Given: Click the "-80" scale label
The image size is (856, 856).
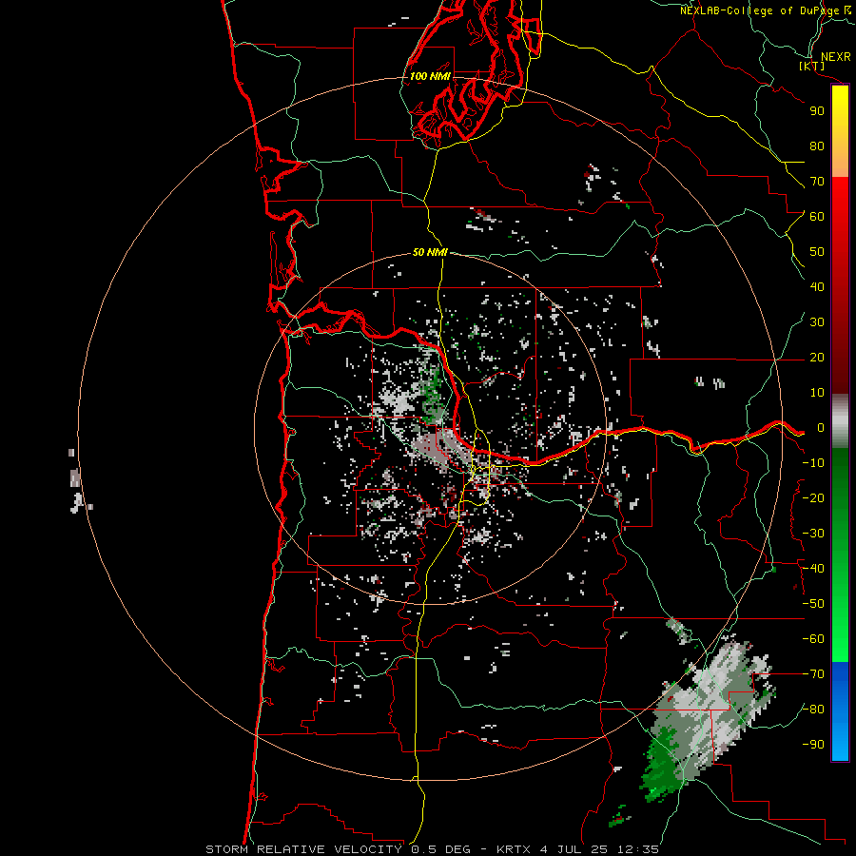Looking at the screenshot, I should tap(813, 710).
